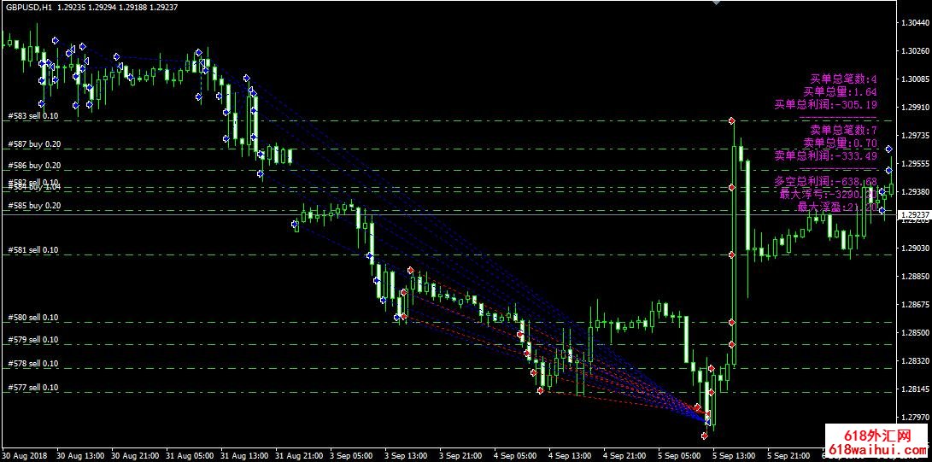Click the current price label 1.29237
Image resolution: width=932 pixels, height=462 pixels.
click(913, 214)
